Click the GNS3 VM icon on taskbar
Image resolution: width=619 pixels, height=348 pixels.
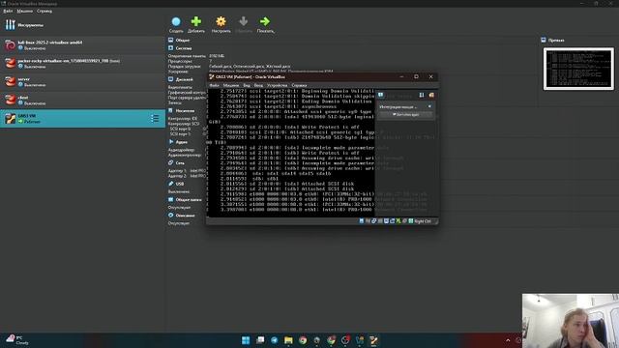(x=373, y=340)
